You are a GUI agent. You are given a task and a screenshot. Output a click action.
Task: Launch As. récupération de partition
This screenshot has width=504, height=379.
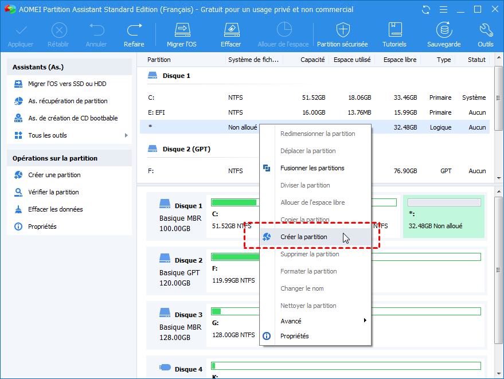click(68, 101)
